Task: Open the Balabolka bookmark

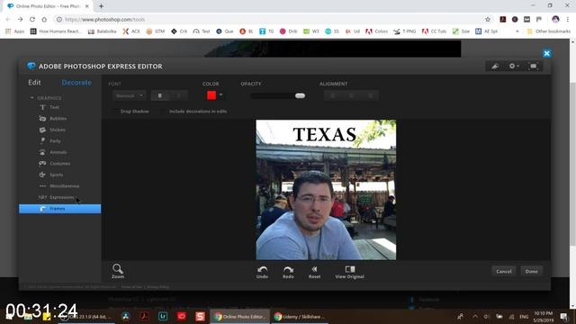Action: [102, 31]
